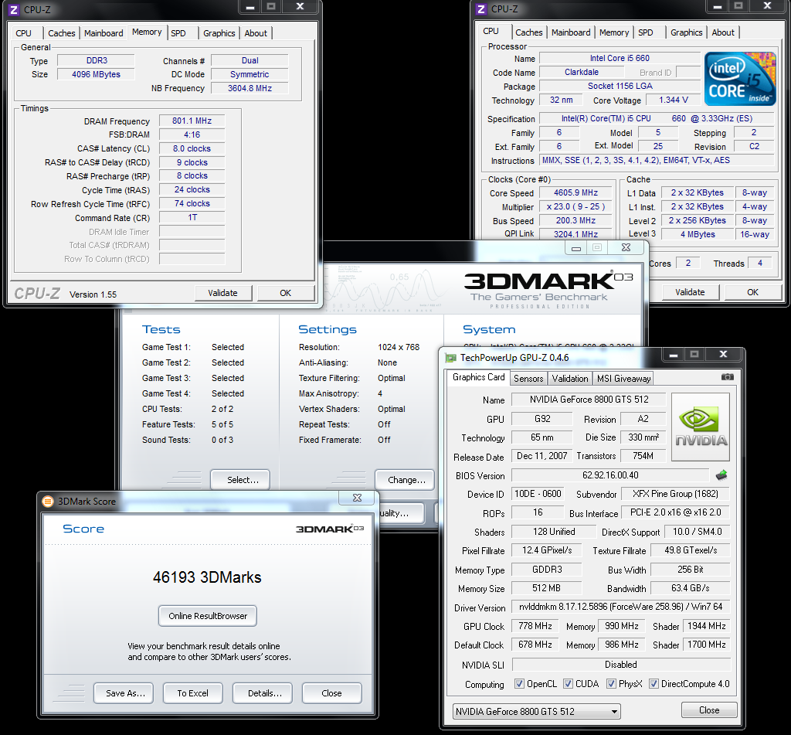This screenshot has width=791, height=735.
Task: Click the BIOS Version field 62.92.16.00.40
Action: tap(610, 475)
